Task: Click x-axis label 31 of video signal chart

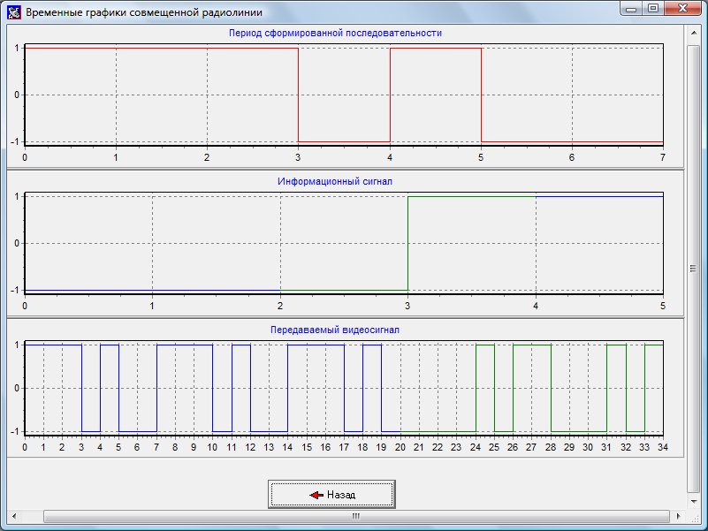Action: coord(606,447)
